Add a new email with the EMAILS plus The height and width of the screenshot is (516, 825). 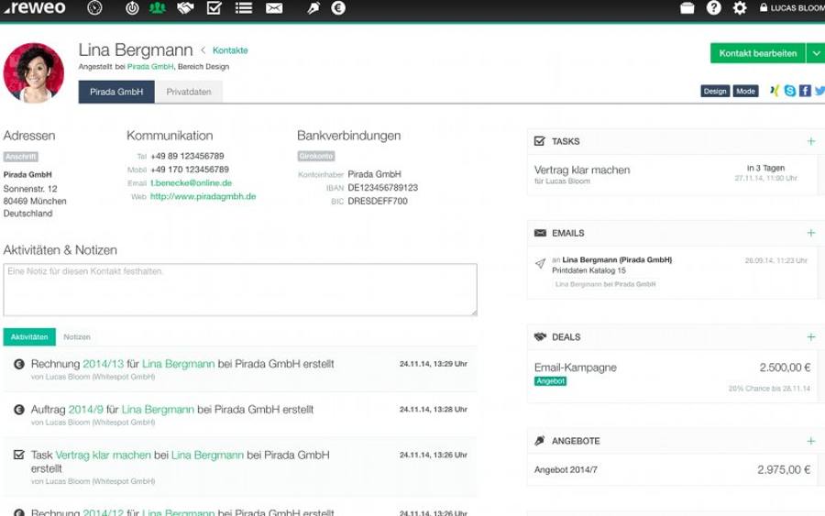point(811,233)
